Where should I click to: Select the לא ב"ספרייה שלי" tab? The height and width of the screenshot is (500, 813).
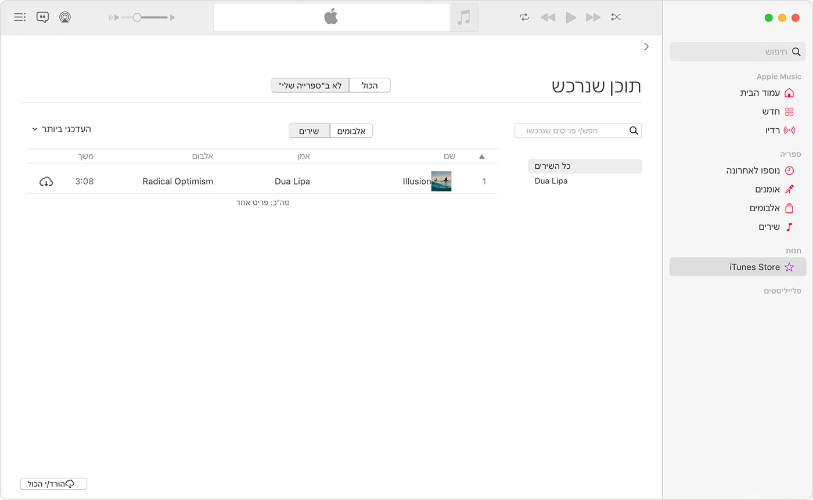point(310,85)
